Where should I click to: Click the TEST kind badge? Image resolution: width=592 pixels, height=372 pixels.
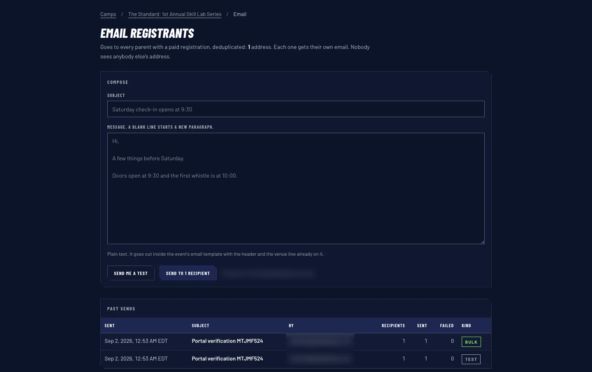(471, 359)
